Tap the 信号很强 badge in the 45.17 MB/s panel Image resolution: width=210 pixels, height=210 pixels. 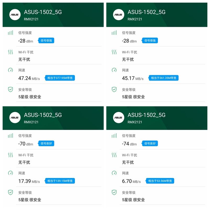point(150,41)
